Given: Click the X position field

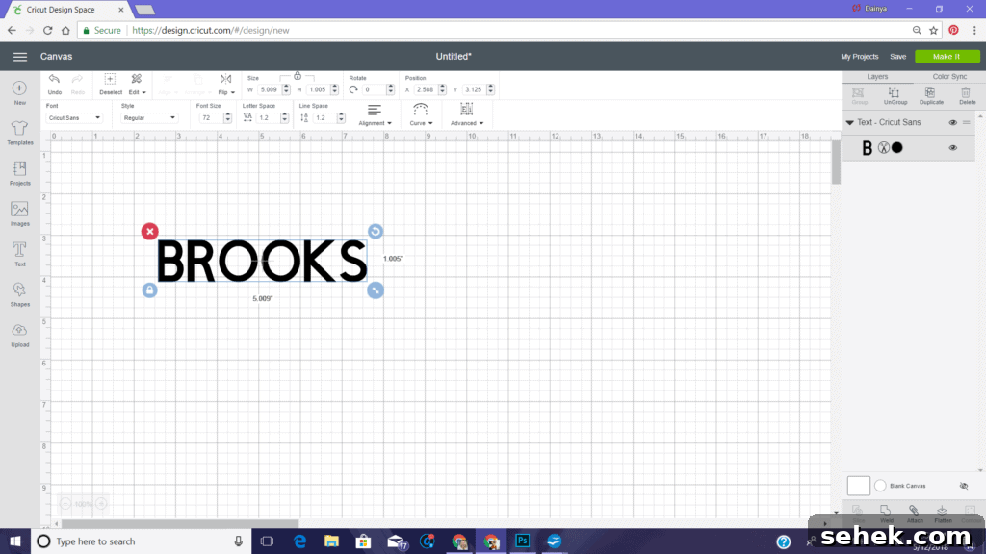Looking at the screenshot, I should [x=426, y=89].
